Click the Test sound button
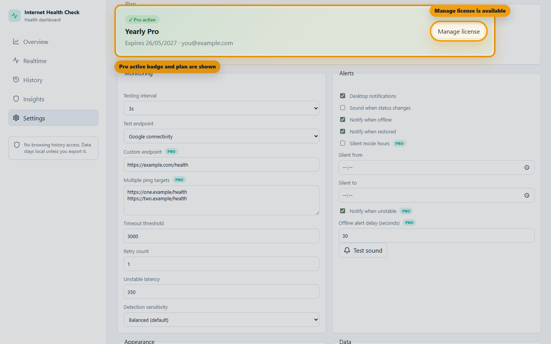 (363, 250)
